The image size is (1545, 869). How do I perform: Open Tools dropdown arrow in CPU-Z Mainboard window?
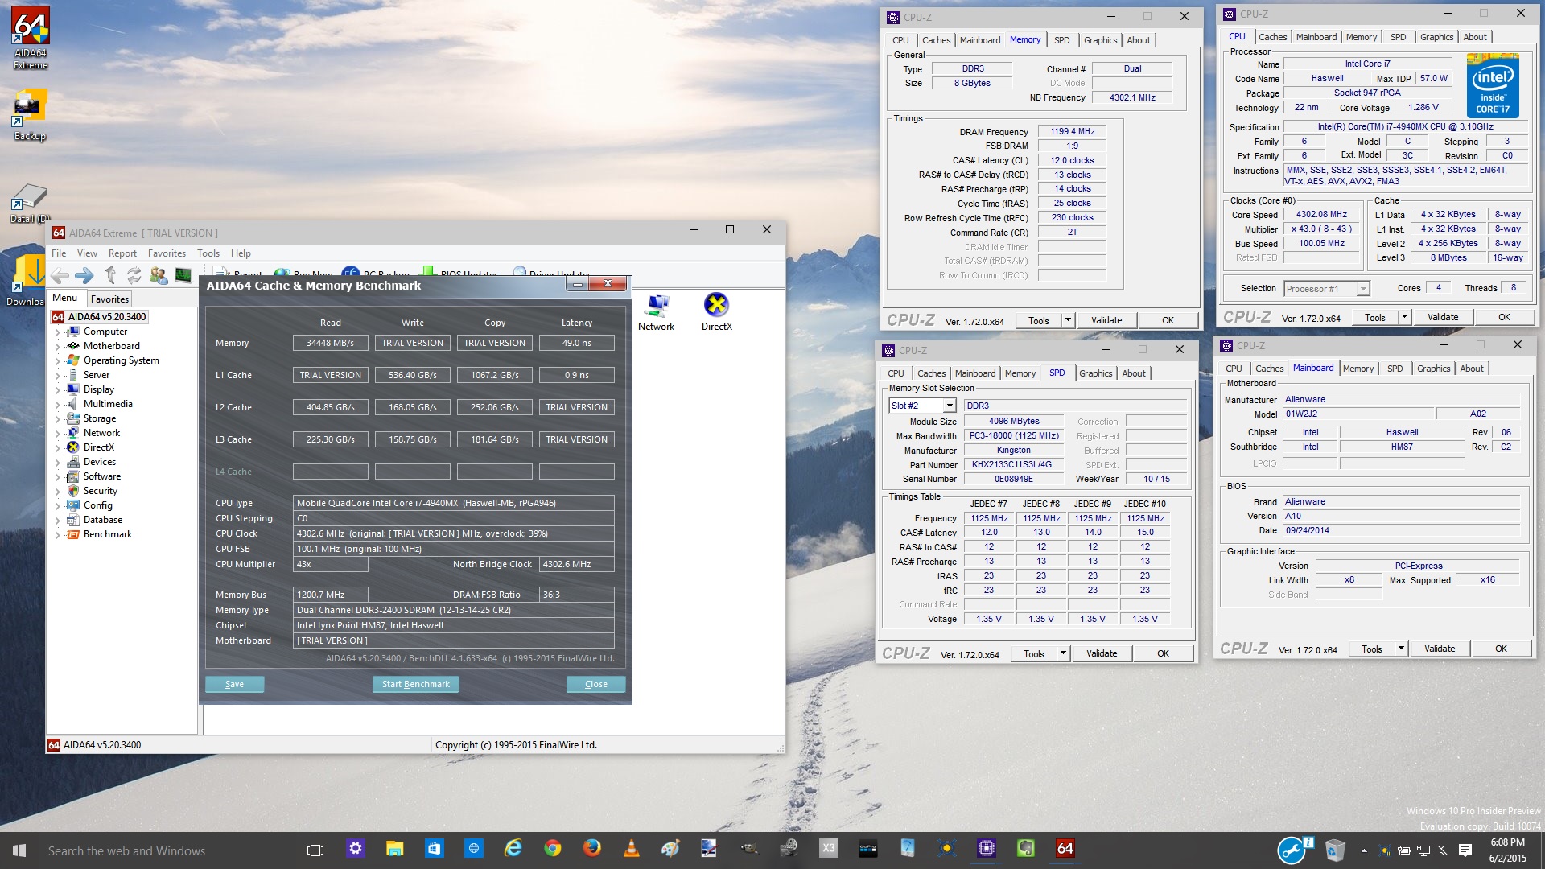pyautogui.click(x=1401, y=649)
